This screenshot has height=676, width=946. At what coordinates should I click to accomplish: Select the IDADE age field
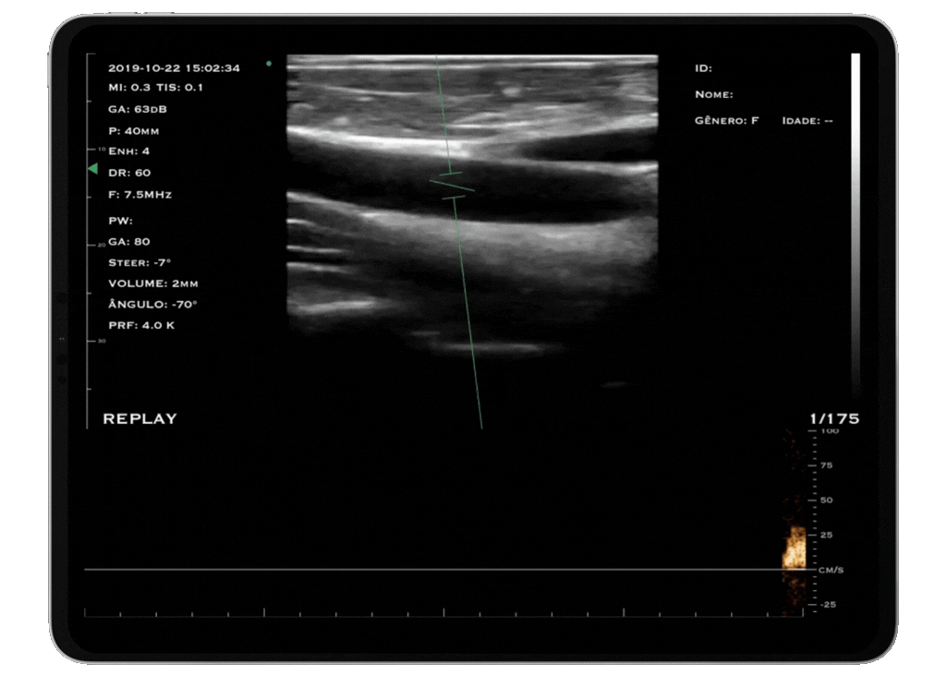[x=807, y=121]
